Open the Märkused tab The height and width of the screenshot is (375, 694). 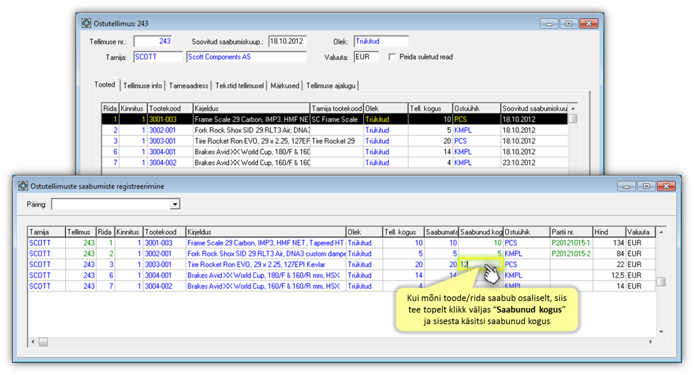click(x=285, y=86)
